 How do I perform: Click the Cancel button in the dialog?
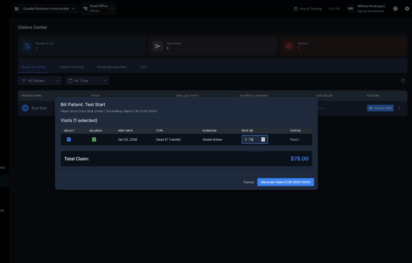tap(249, 182)
